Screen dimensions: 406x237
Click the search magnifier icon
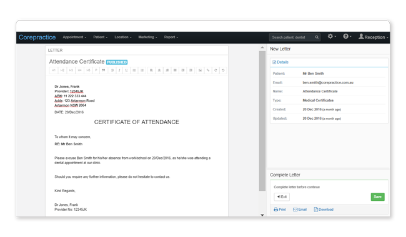click(x=317, y=37)
